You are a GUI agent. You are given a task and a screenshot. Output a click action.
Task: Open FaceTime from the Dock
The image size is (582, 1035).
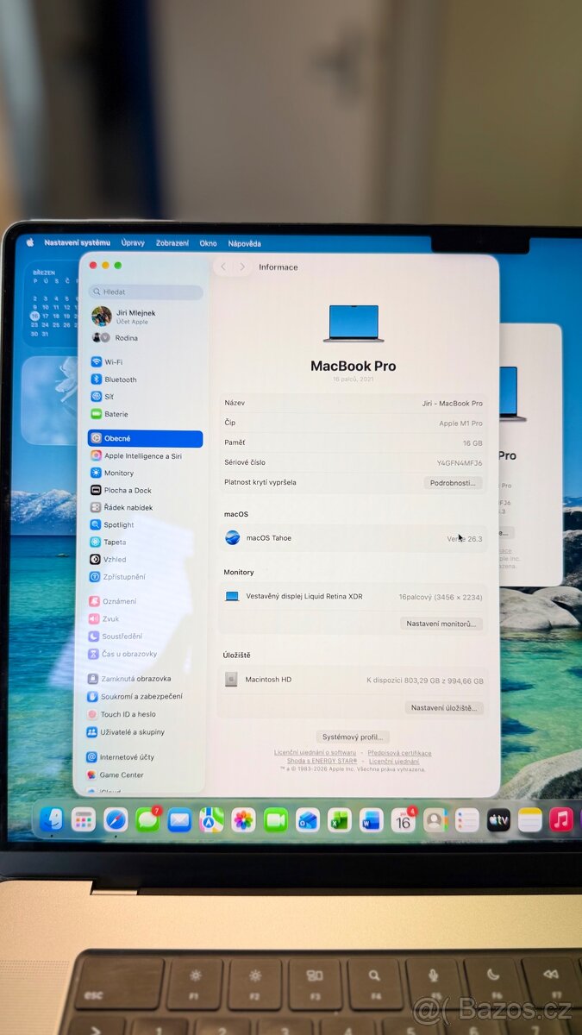tap(275, 819)
